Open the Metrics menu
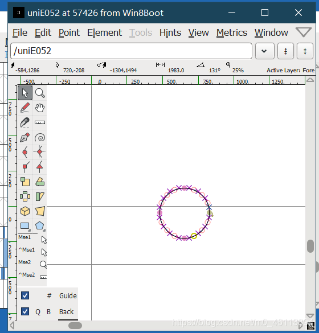This screenshot has height=333, width=319. pyautogui.click(x=232, y=32)
